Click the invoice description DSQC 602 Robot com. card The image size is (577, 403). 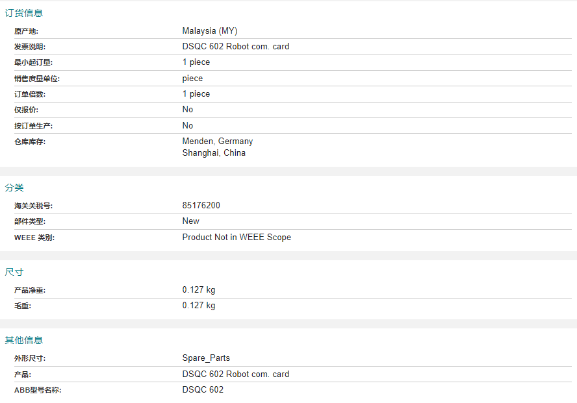pyautogui.click(x=235, y=47)
